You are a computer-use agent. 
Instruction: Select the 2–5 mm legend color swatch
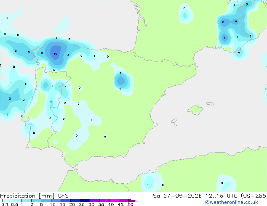coord(36,201)
